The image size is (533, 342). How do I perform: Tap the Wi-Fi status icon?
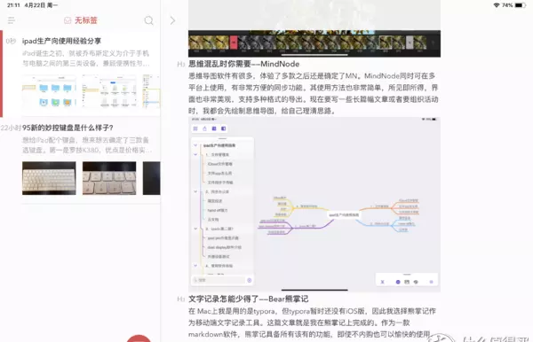click(x=497, y=5)
